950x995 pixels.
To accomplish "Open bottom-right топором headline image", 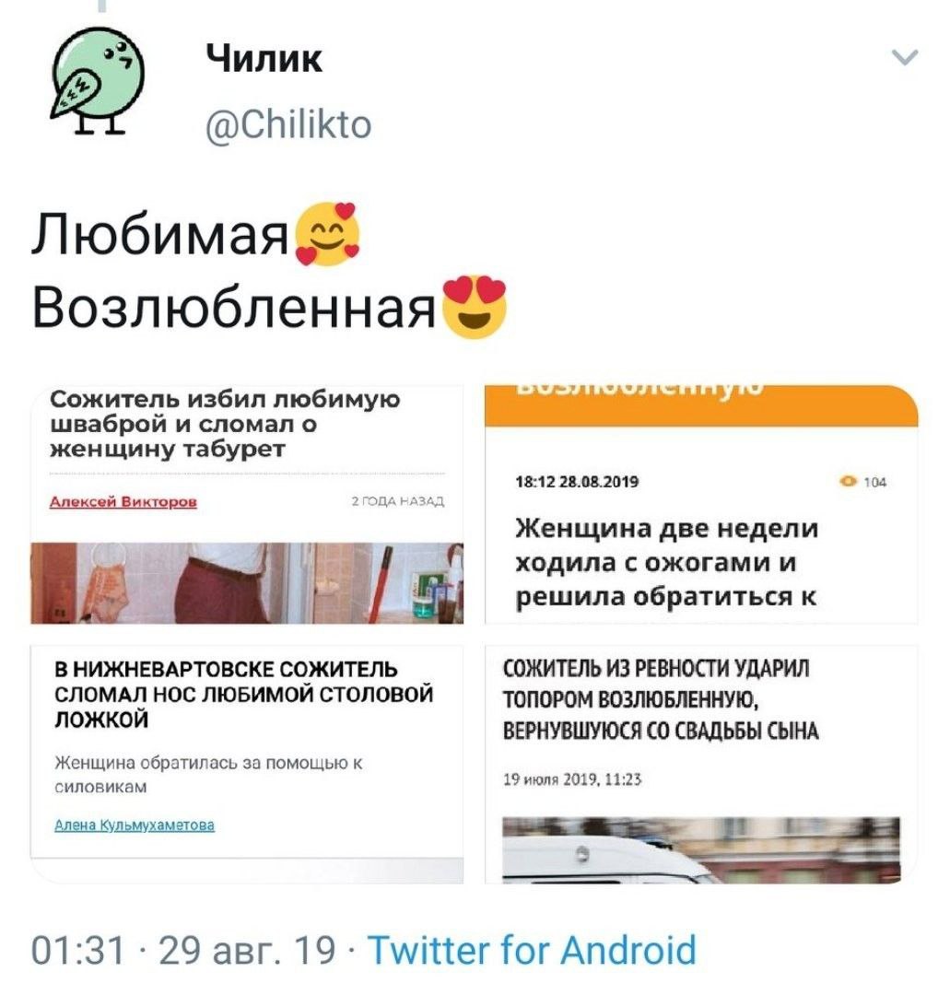I will [701, 764].
